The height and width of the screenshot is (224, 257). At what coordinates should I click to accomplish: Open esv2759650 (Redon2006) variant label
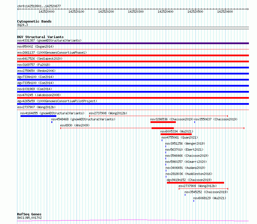tap(36, 71)
